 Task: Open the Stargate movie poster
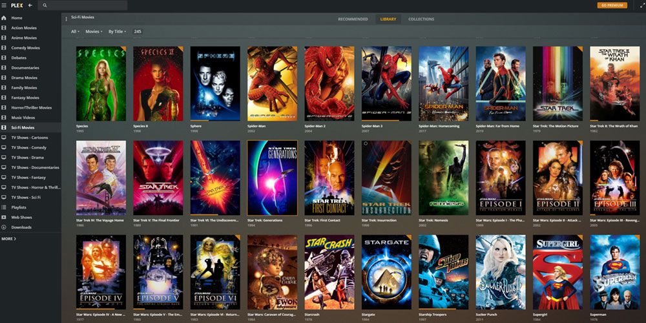(x=386, y=272)
